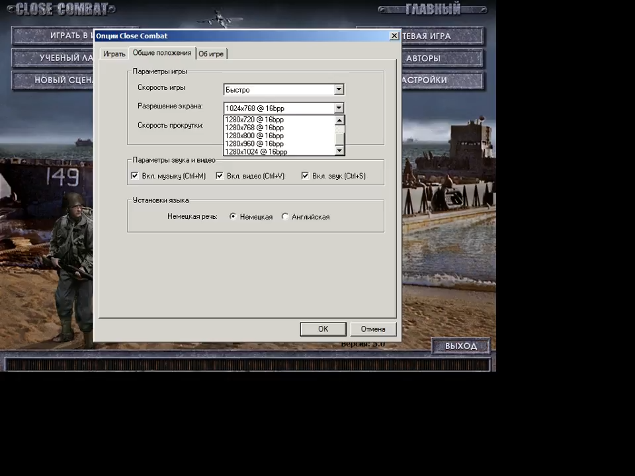Image resolution: width=635 pixels, height=476 pixels.
Task: Click the resolution list scrollbar thumb
Action: (339, 138)
